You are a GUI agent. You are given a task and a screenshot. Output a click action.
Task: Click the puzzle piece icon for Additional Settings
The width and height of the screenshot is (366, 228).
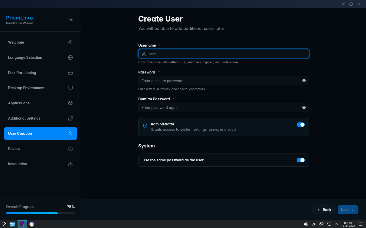point(70,118)
